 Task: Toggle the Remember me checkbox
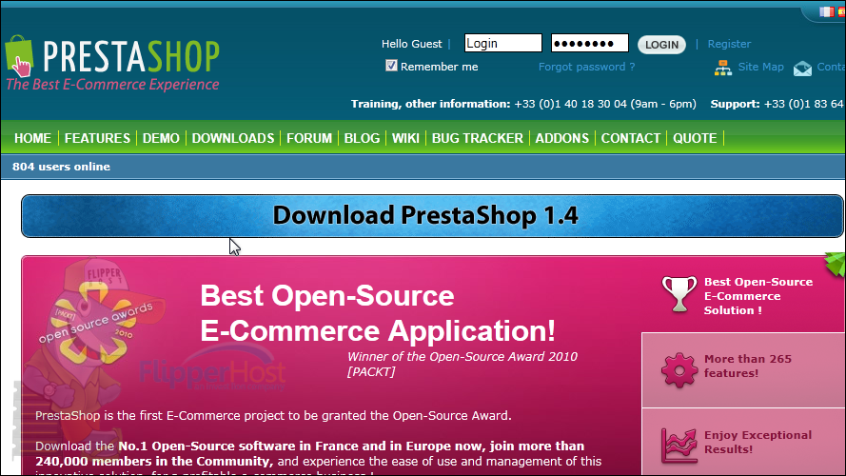tap(391, 66)
